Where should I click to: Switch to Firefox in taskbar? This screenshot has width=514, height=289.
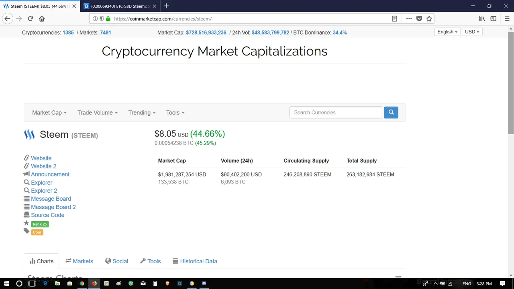point(94,283)
